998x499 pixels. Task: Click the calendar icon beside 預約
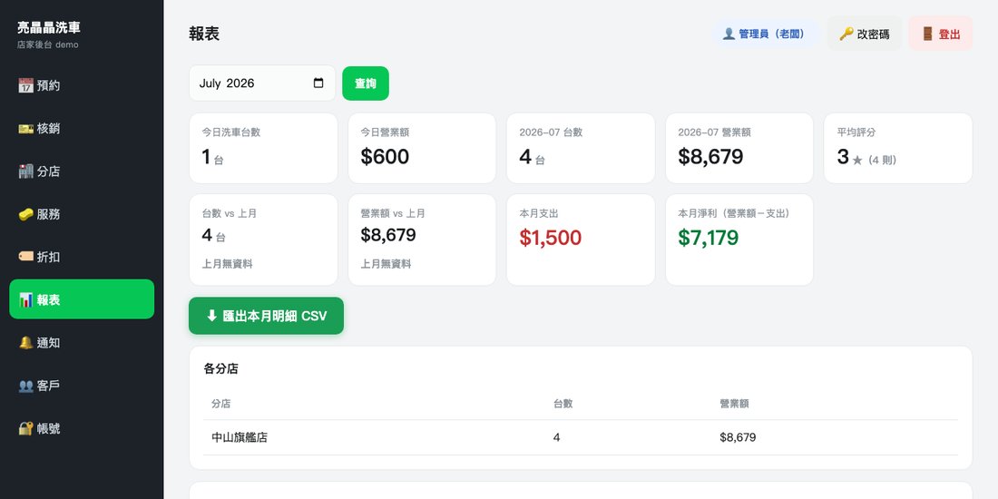point(25,85)
